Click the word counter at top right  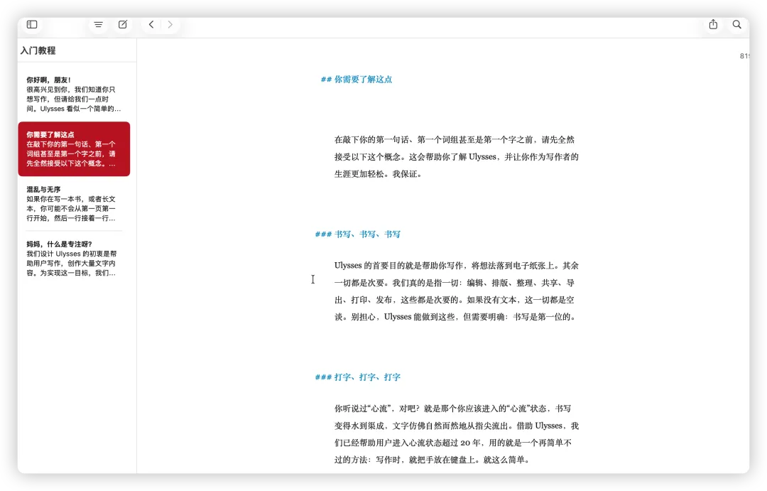coord(744,56)
